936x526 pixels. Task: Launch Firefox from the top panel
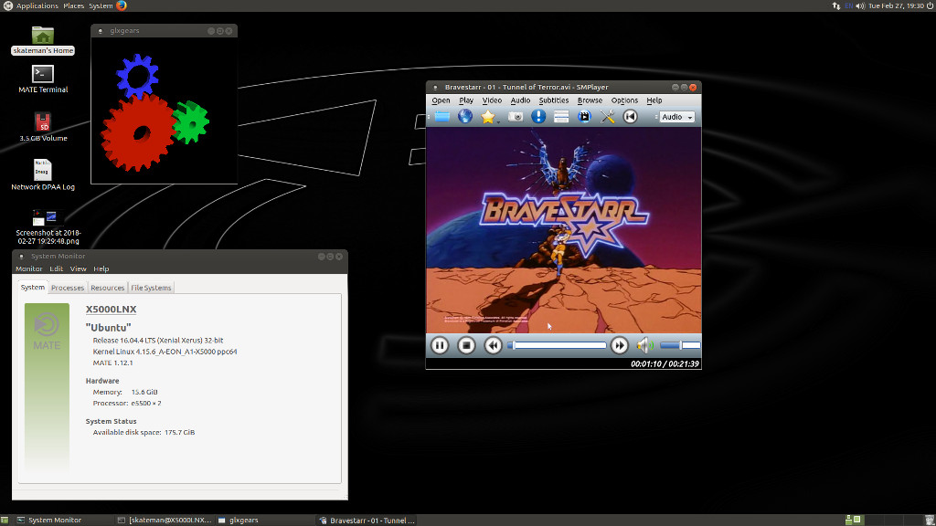click(122, 5)
